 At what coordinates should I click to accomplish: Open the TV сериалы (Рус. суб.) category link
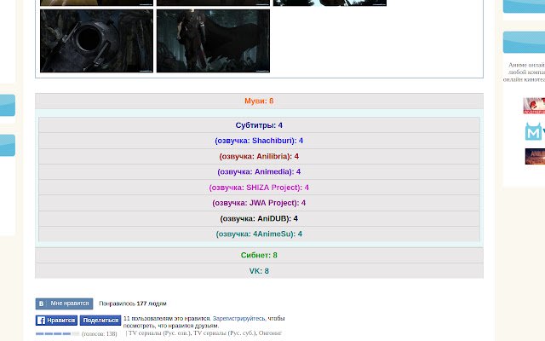(225, 333)
